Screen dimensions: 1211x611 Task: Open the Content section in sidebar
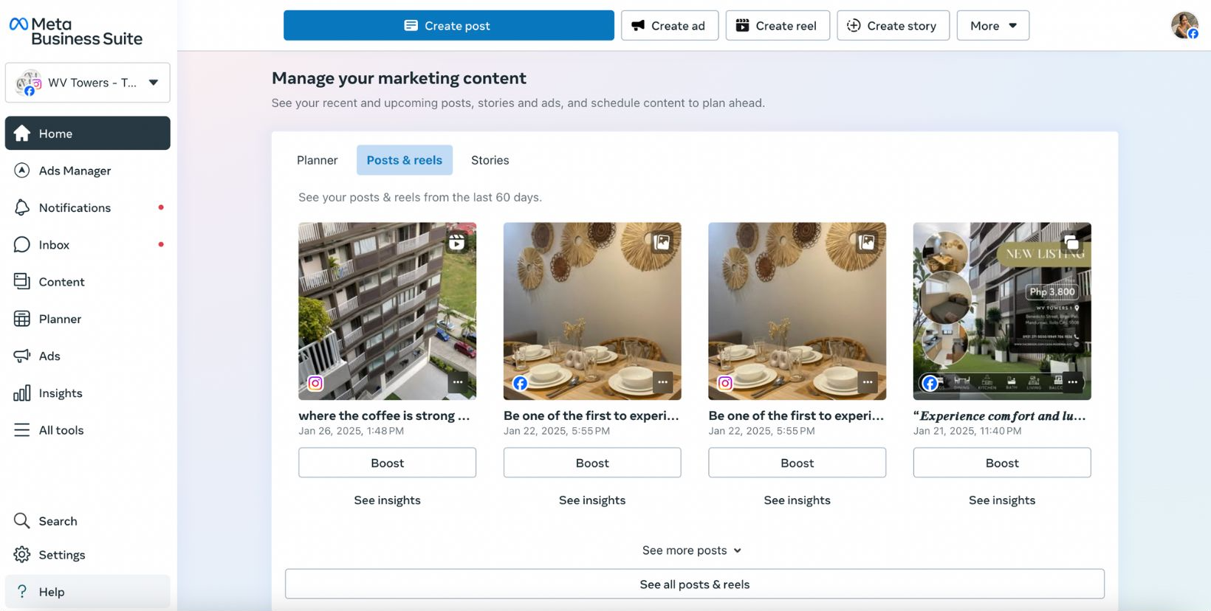[x=88, y=282]
